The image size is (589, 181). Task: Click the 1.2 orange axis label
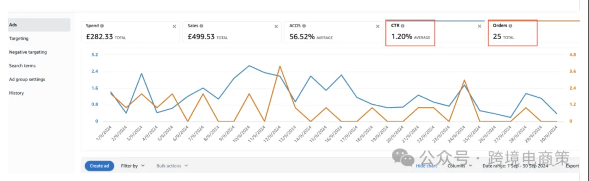(573, 104)
